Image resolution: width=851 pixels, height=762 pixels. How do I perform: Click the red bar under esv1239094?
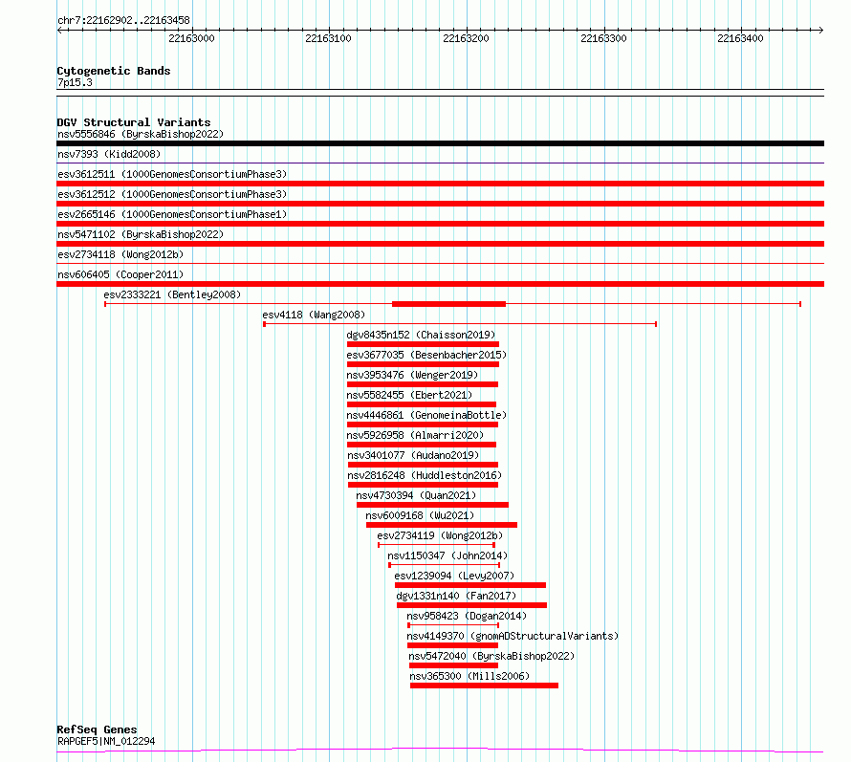470,585
